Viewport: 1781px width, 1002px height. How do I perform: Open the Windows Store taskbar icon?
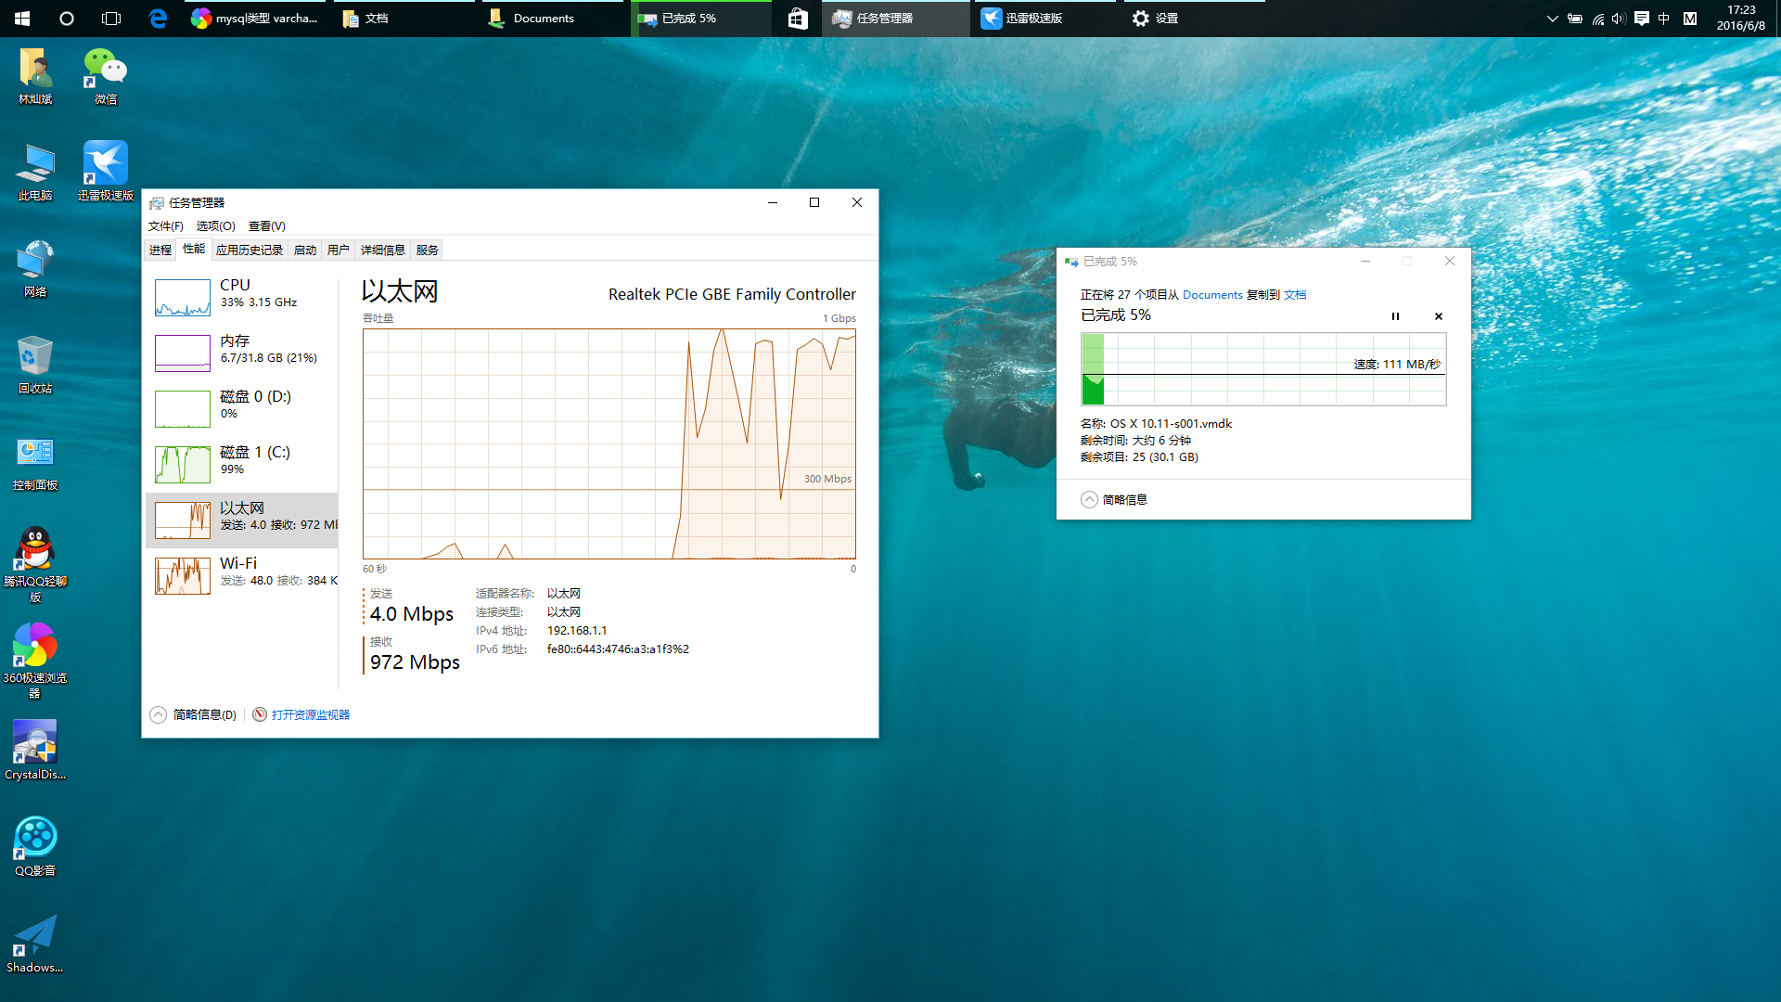pyautogui.click(x=798, y=18)
